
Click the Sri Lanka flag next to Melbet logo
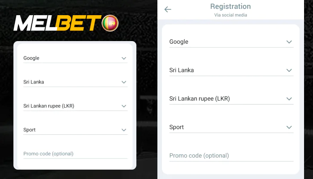[x=110, y=23]
